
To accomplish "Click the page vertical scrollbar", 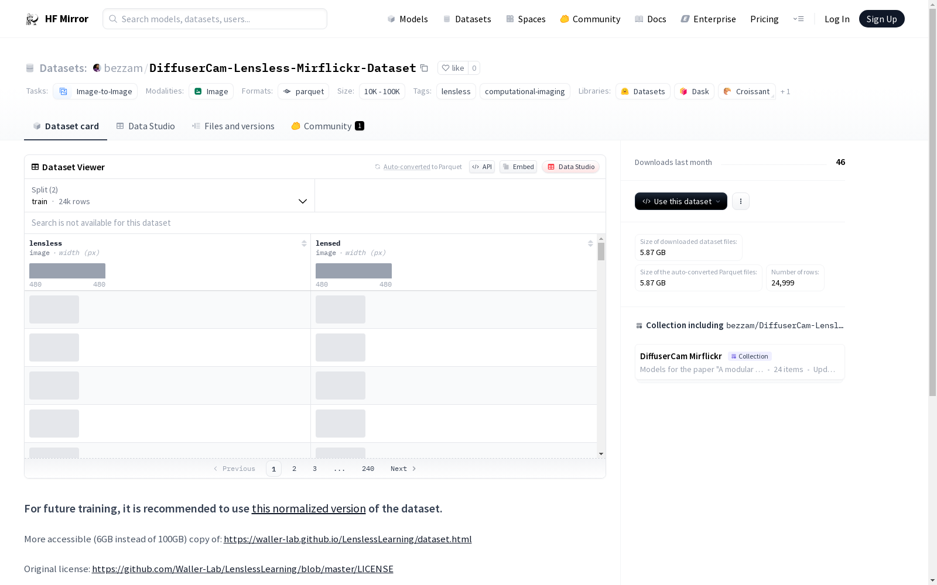I will (932, 203).
